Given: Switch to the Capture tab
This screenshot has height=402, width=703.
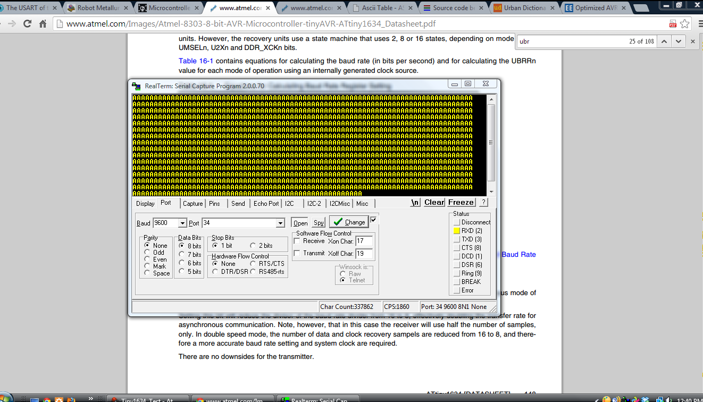Looking at the screenshot, I should [193, 203].
